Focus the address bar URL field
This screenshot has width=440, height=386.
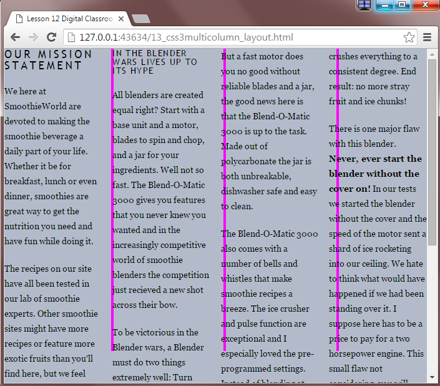tap(237, 37)
